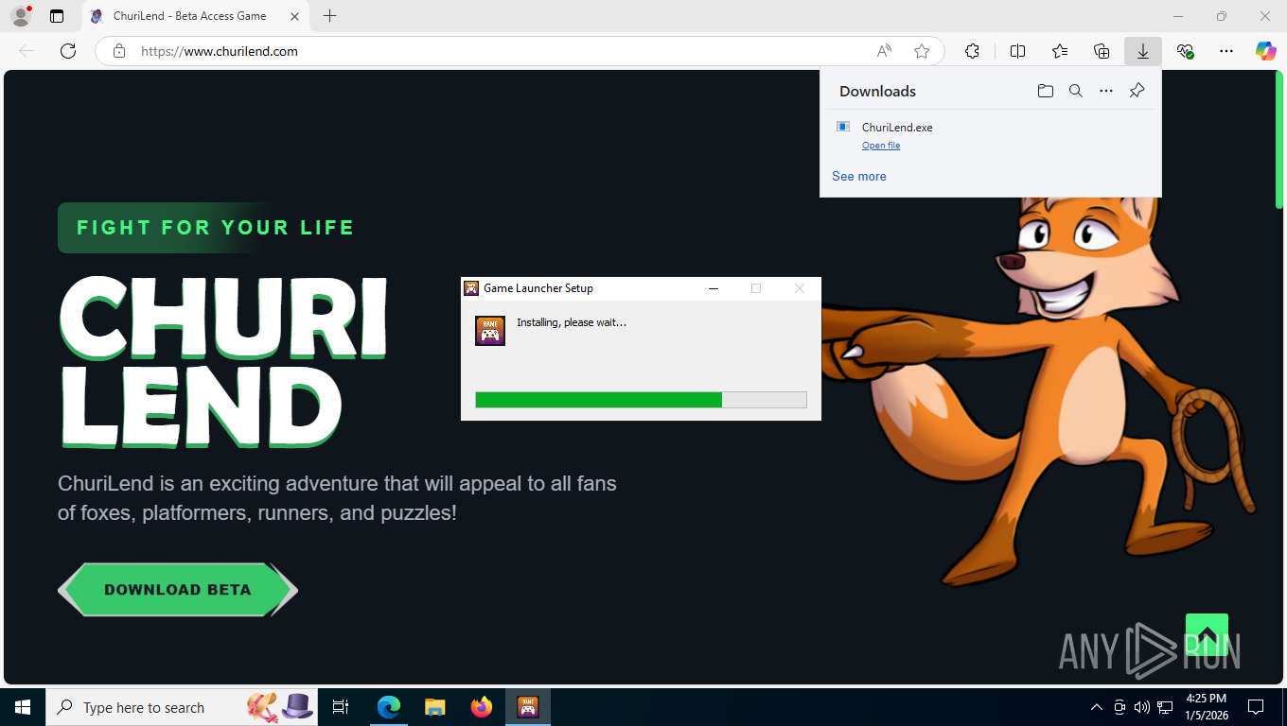This screenshot has height=726, width=1287.
Task: Select Game Launcher Setup taskbar button
Action: pyautogui.click(x=528, y=707)
